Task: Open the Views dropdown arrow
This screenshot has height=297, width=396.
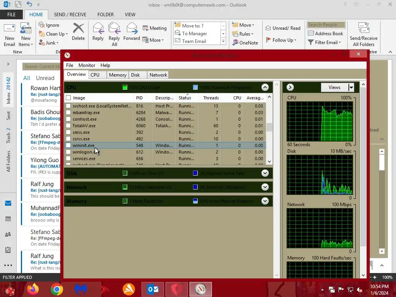Action: [x=351, y=87]
